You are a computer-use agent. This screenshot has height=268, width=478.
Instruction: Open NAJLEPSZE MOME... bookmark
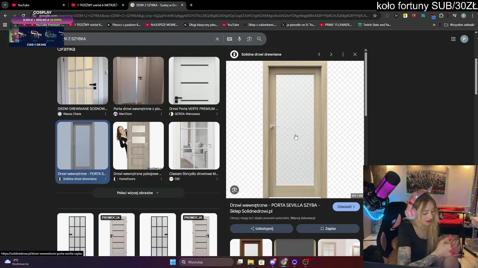(x=161, y=25)
